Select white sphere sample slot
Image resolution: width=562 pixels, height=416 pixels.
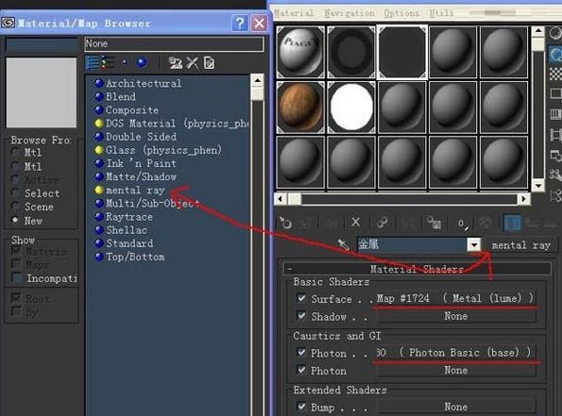point(351,107)
